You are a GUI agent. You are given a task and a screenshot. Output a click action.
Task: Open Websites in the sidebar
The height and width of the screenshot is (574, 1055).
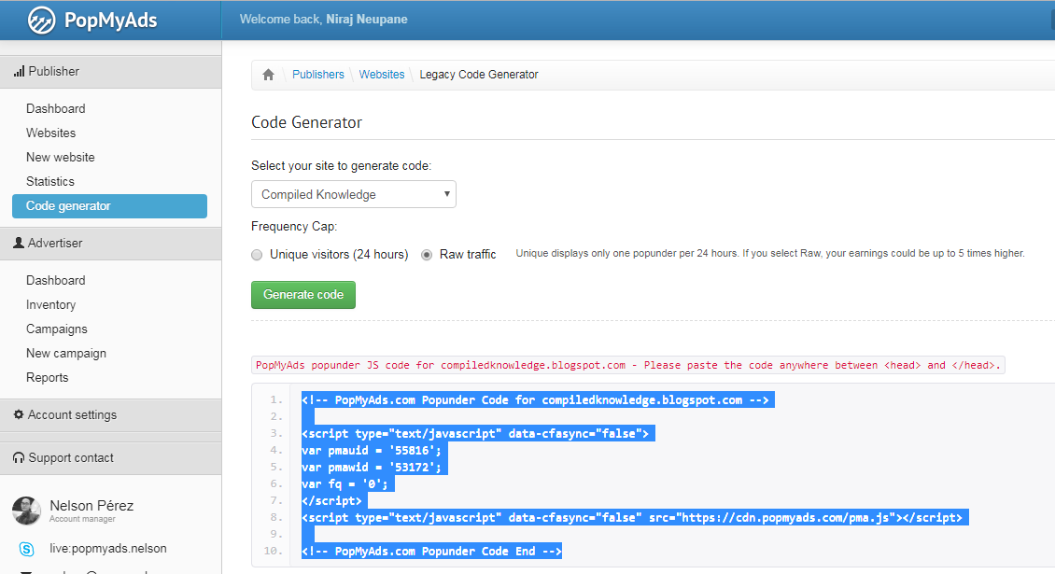coord(51,133)
